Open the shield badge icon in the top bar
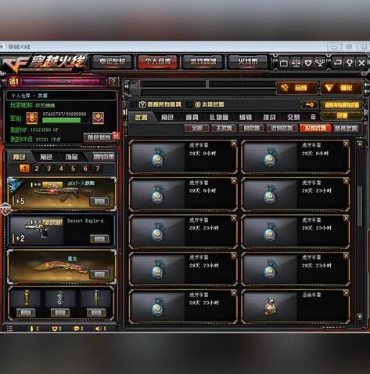The height and width of the screenshot is (374, 370). coord(308,63)
